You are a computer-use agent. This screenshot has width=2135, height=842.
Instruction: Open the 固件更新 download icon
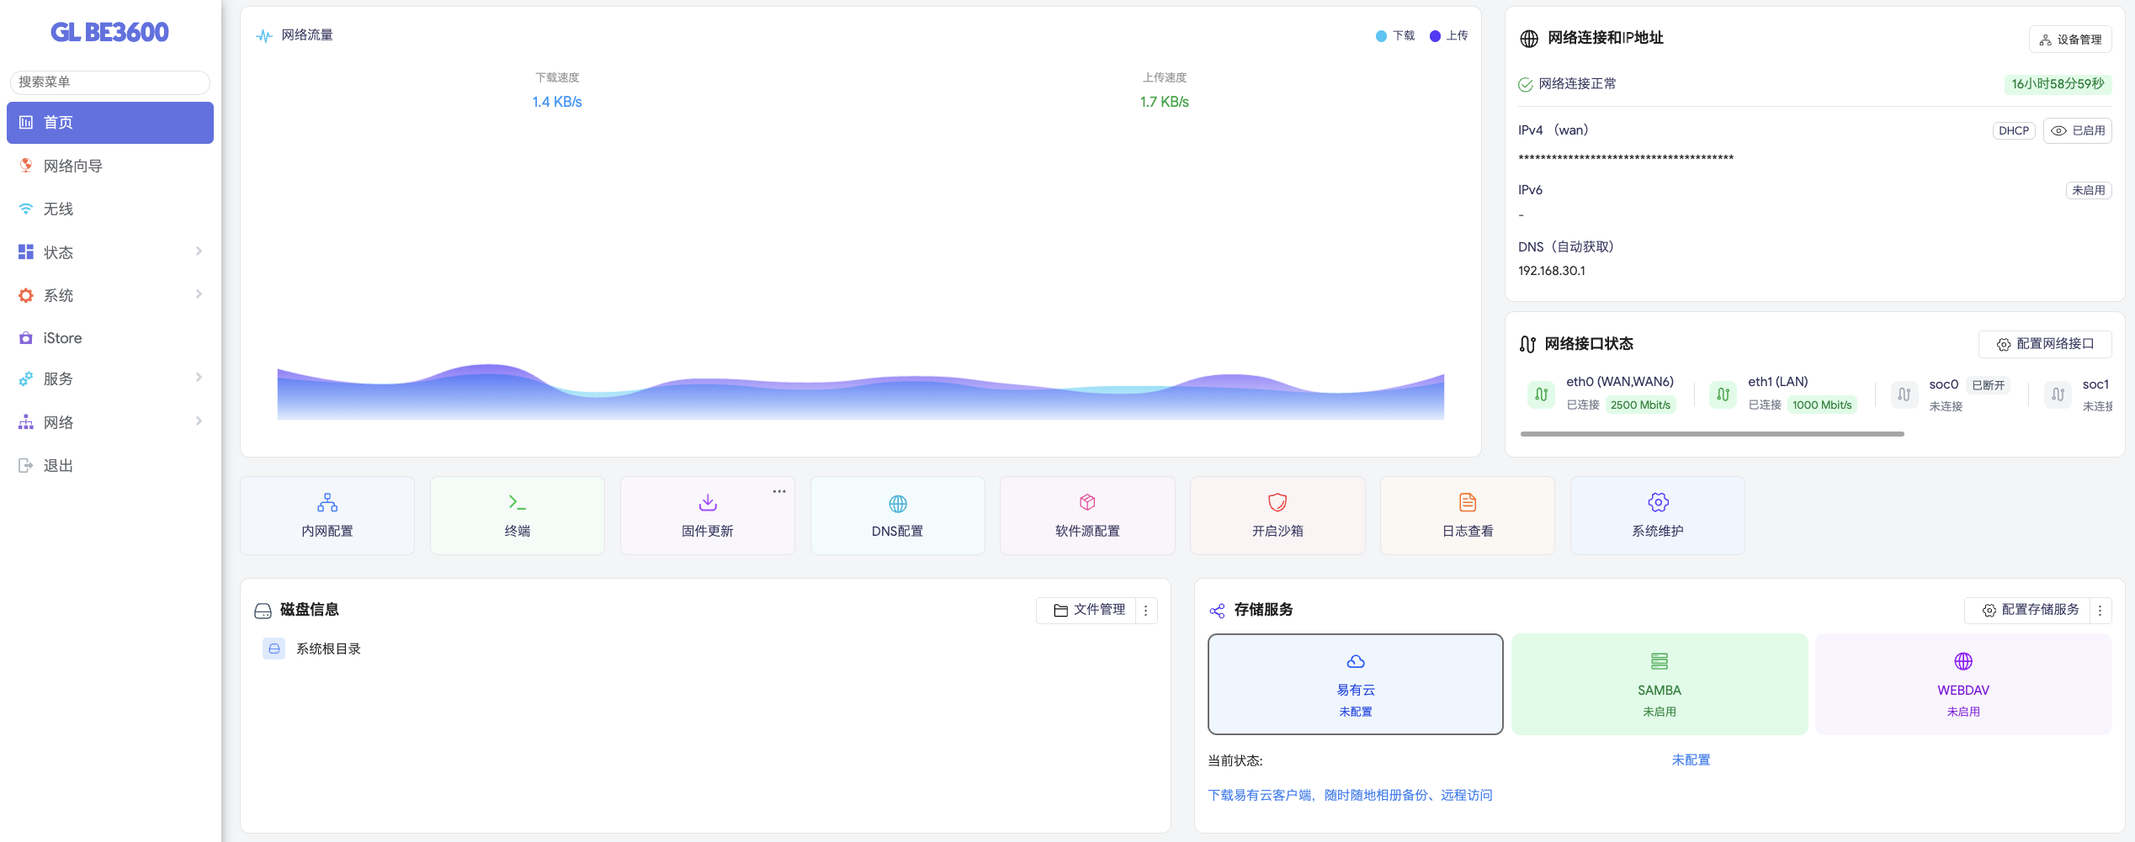point(708,503)
